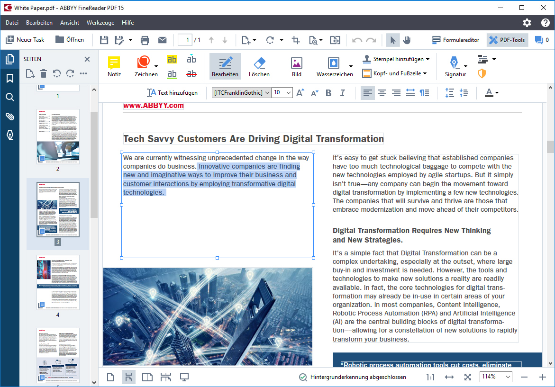Toggle italic formatting
The height and width of the screenshot is (387, 555).
pyautogui.click(x=342, y=93)
